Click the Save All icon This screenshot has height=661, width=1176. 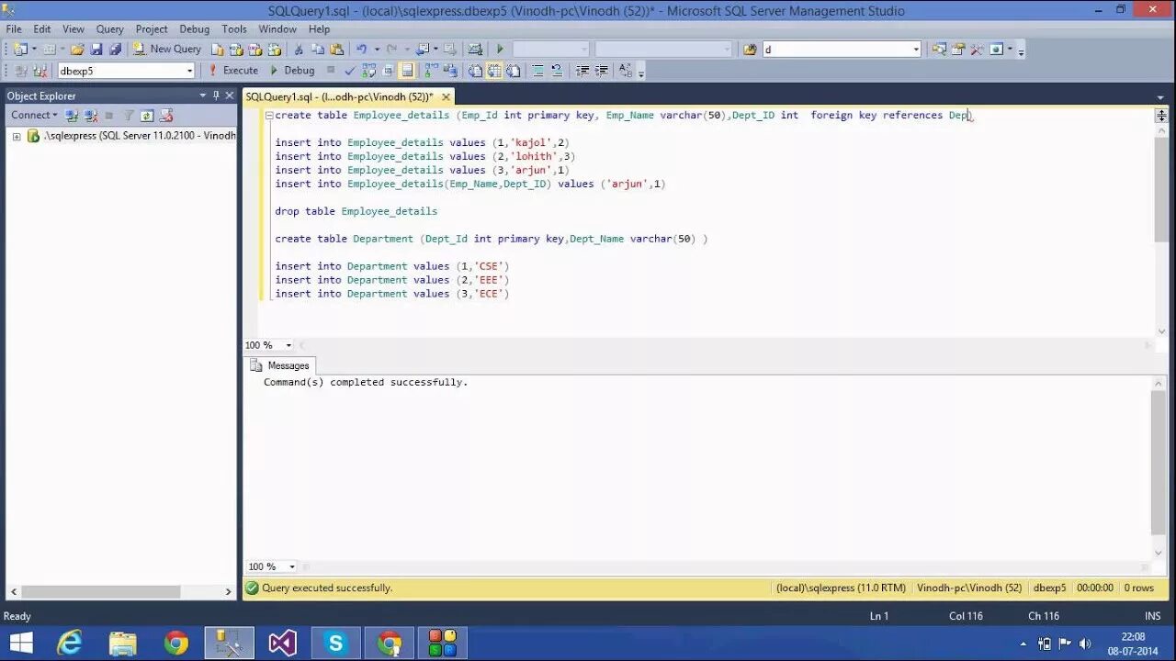point(115,49)
